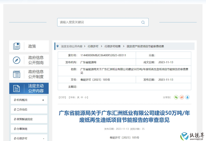Open 办事指南 sidebar item
Screen dimensions: 206x141
tap(29, 129)
